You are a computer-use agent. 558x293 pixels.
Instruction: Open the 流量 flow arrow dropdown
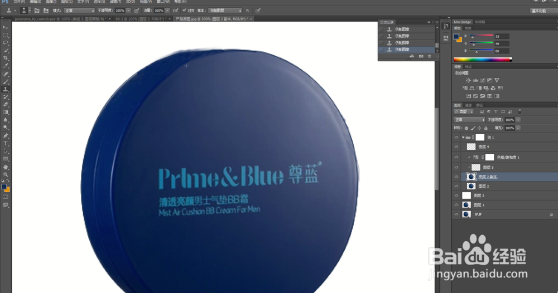167,11
